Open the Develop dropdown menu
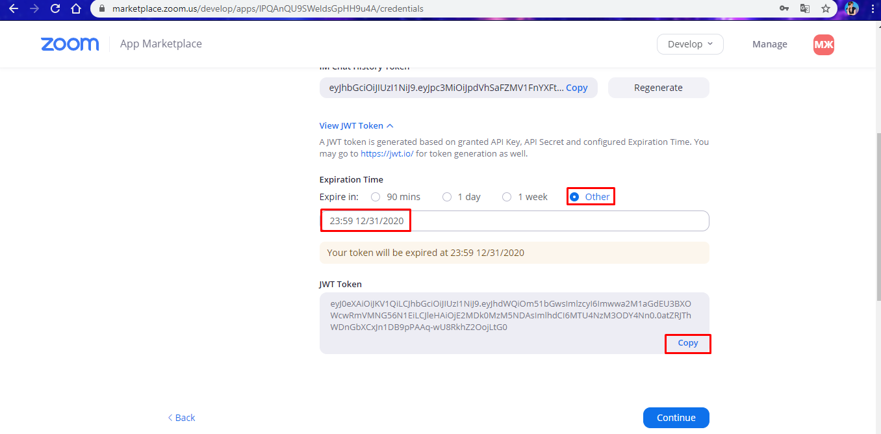 pyautogui.click(x=690, y=44)
